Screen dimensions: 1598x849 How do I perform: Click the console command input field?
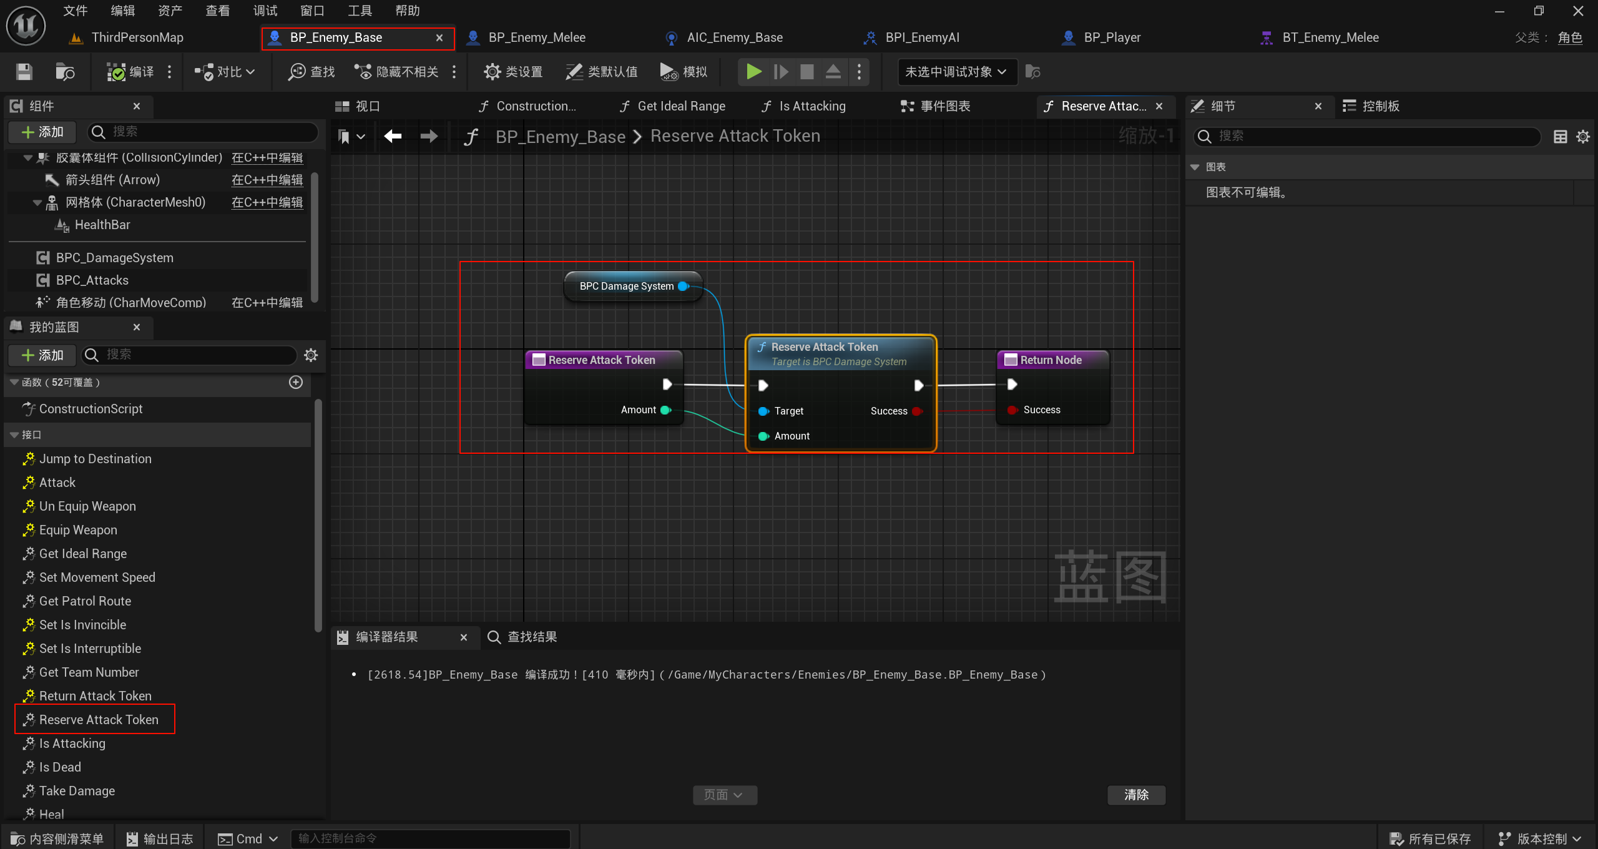[x=431, y=838]
